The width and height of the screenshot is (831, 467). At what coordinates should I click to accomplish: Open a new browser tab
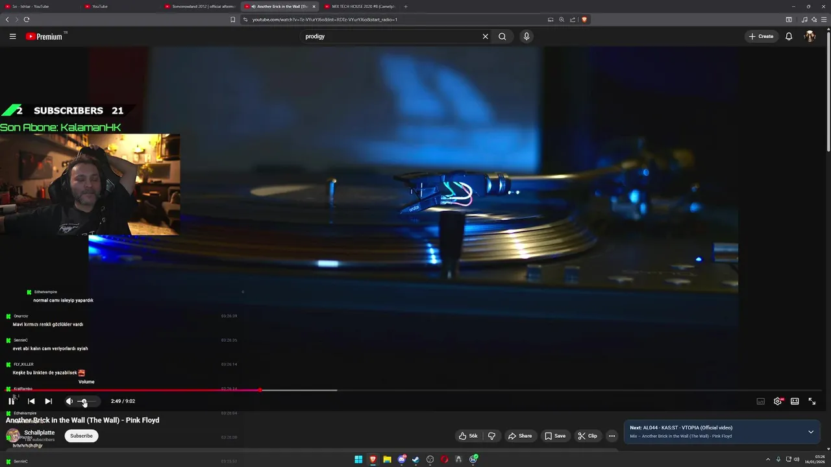pos(406,6)
